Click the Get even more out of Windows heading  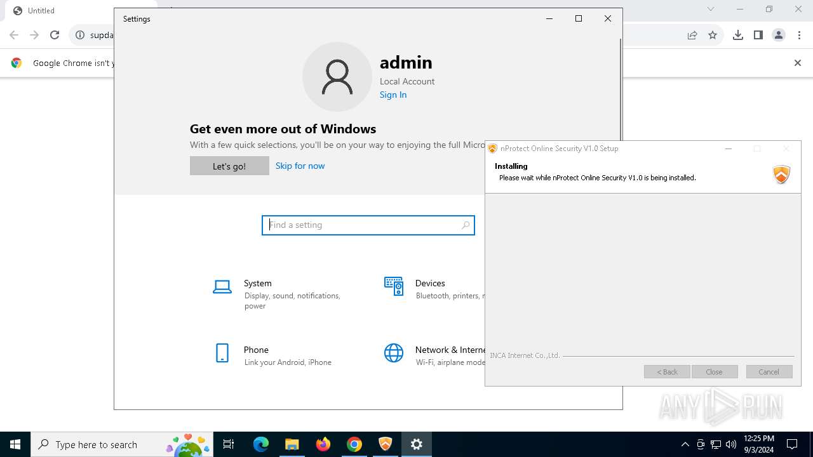point(283,129)
